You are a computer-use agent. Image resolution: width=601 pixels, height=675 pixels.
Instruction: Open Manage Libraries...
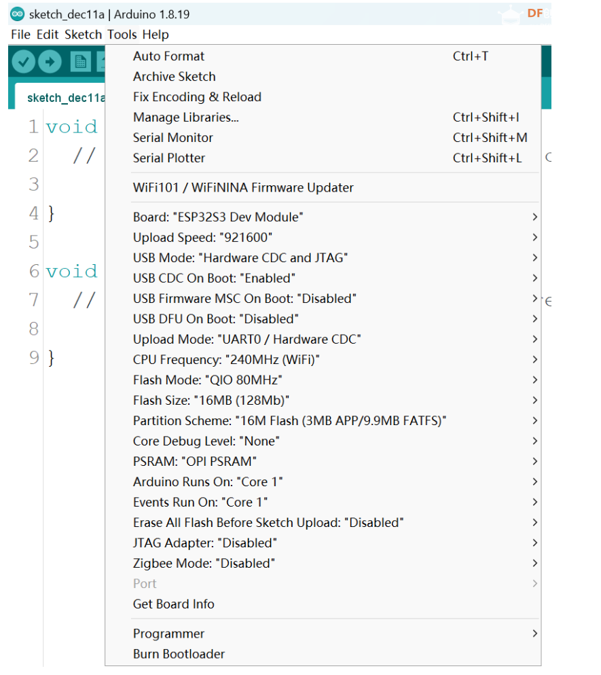323,117
